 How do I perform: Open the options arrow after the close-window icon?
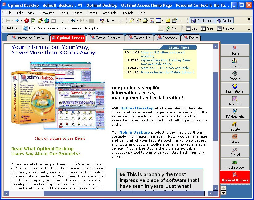coord(62,22)
